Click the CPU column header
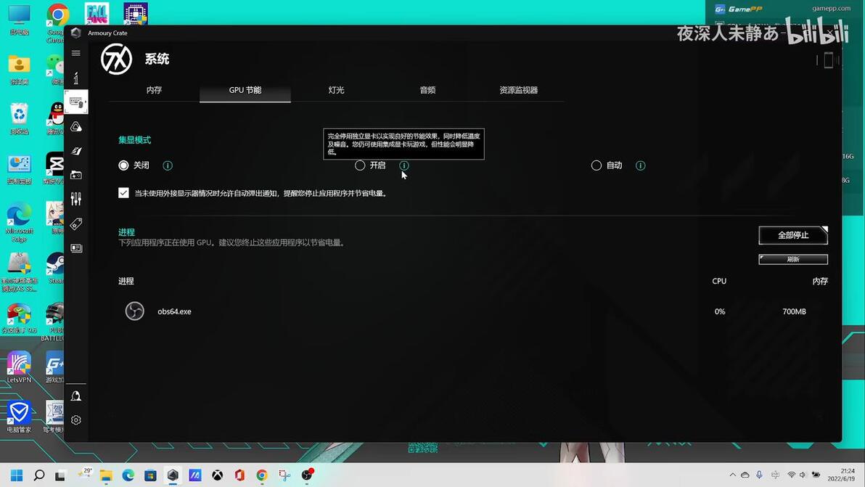Image resolution: width=865 pixels, height=487 pixels. [x=719, y=282]
